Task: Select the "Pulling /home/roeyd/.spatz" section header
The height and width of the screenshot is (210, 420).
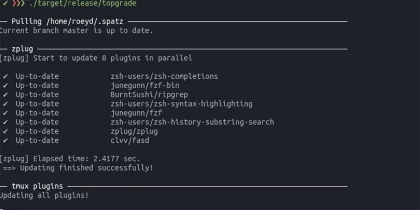Action: pos(70,22)
